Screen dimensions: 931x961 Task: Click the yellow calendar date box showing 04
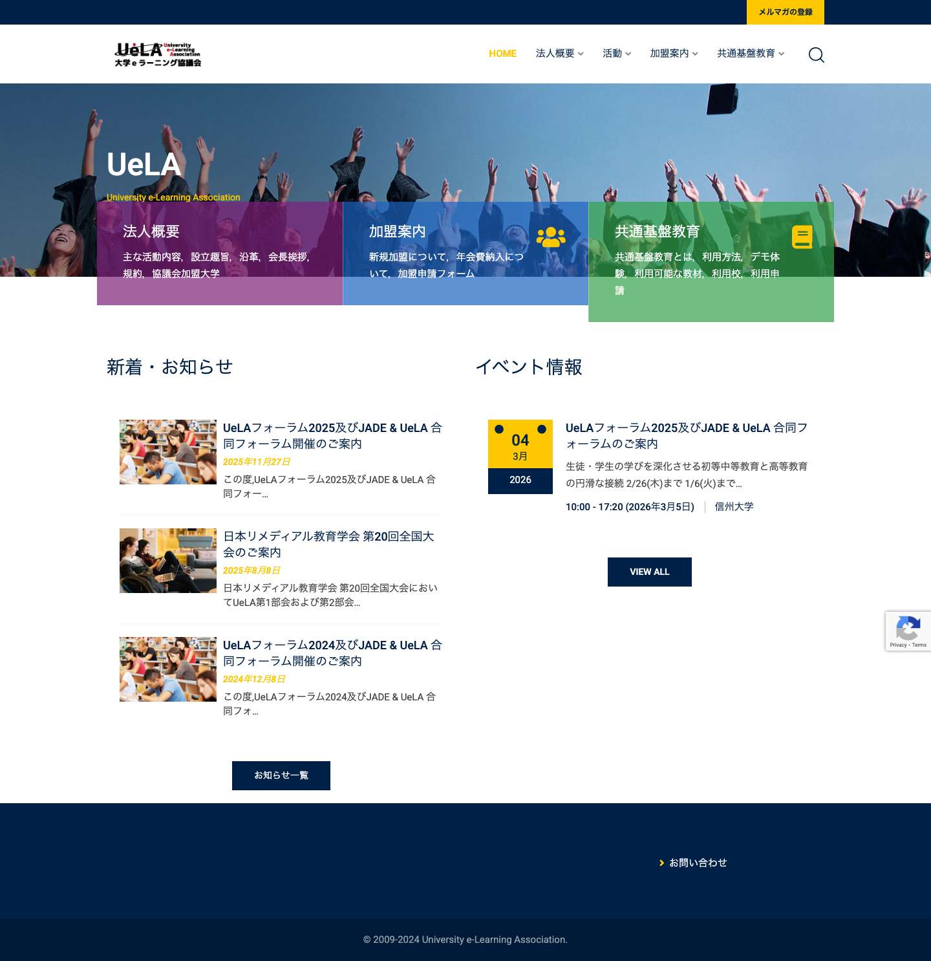(520, 445)
